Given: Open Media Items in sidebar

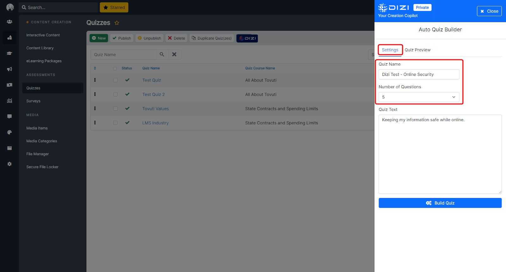Looking at the screenshot, I should pyautogui.click(x=37, y=128).
